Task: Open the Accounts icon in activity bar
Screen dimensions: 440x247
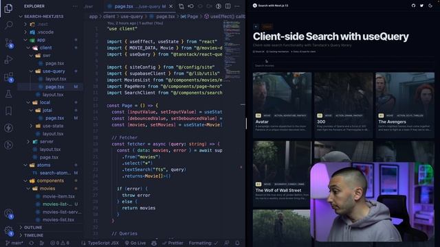Action: pos(8,213)
